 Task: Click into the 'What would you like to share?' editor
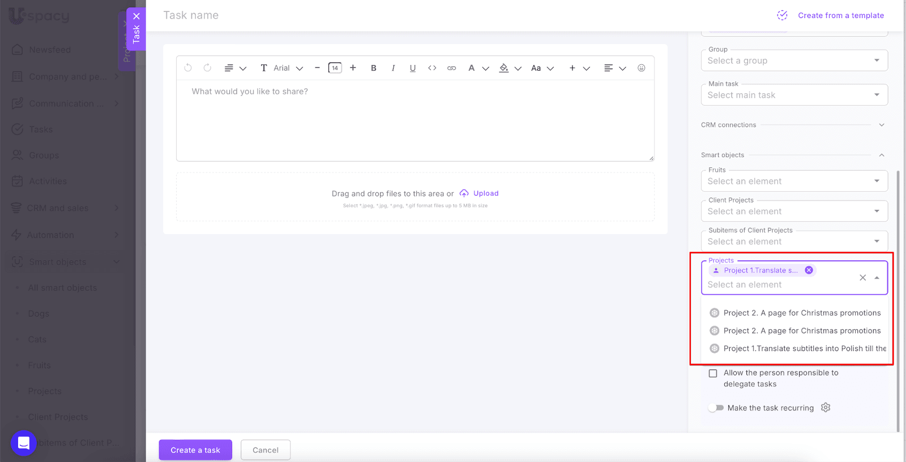(415, 120)
